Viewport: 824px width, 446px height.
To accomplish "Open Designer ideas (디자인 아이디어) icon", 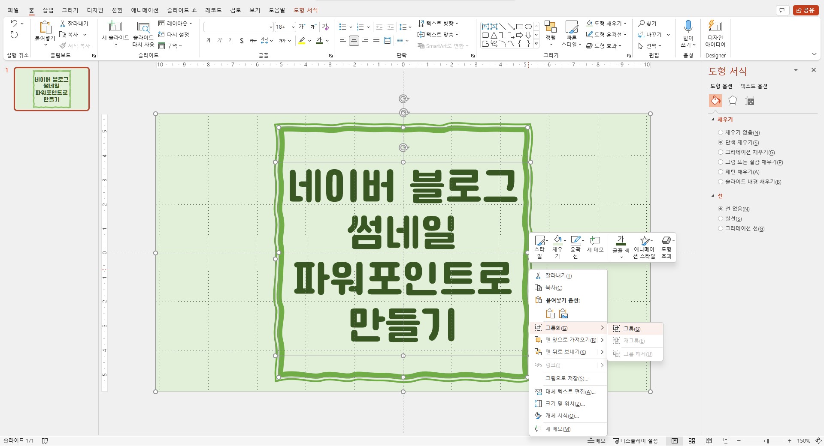I will click(x=715, y=26).
